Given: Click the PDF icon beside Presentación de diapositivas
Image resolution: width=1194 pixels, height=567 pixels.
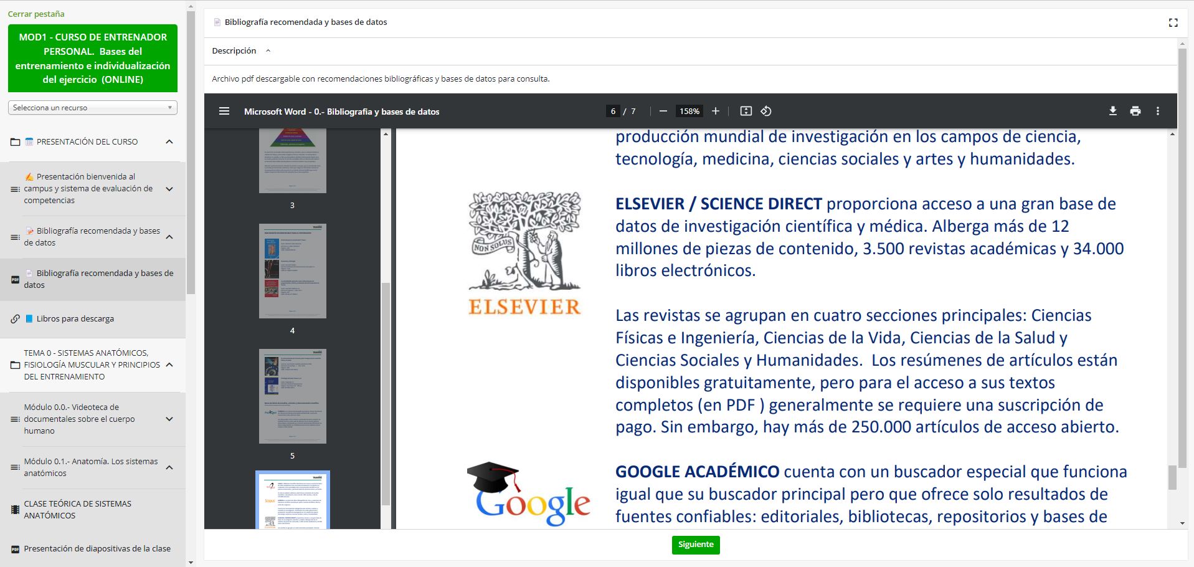Looking at the screenshot, I should click(16, 550).
